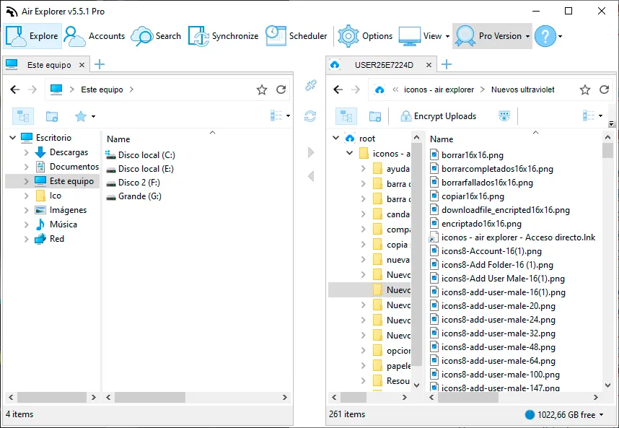
Task: Toggle folder tree in right pane
Action: 346,116
